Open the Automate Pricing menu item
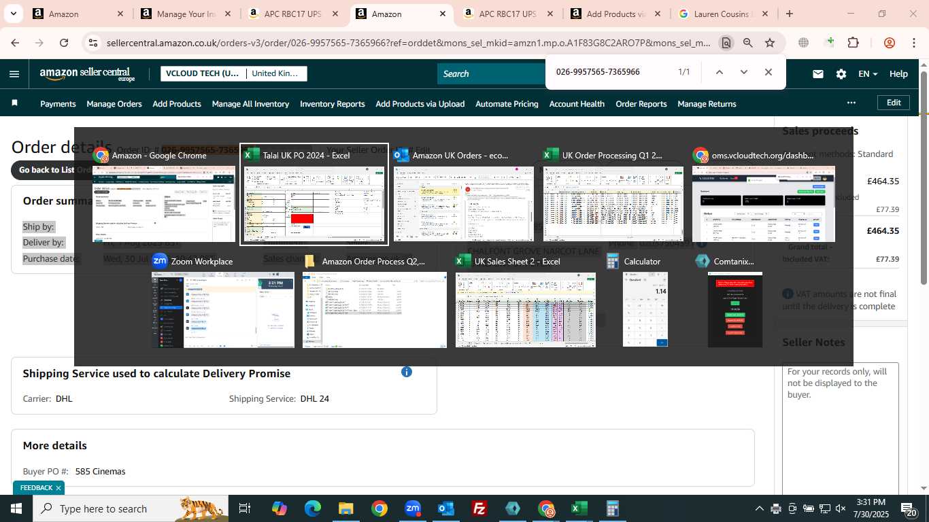 pyautogui.click(x=507, y=104)
